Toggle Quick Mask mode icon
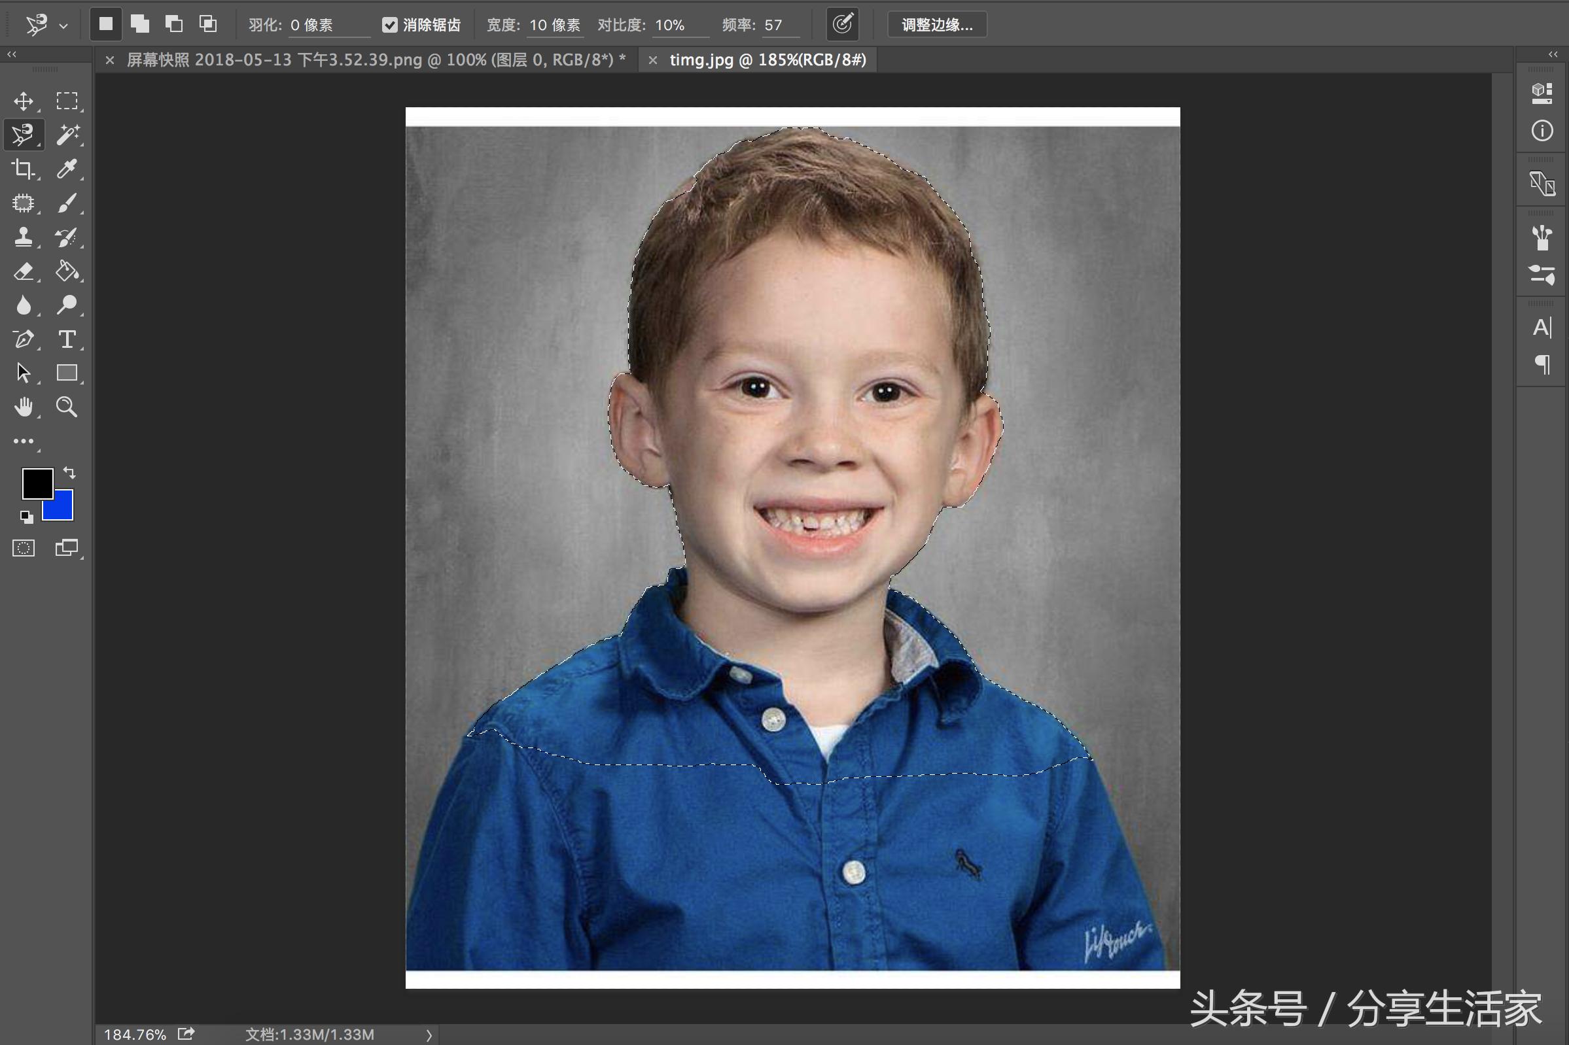The width and height of the screenshot is (1569, 1045). tap(24, 549)
